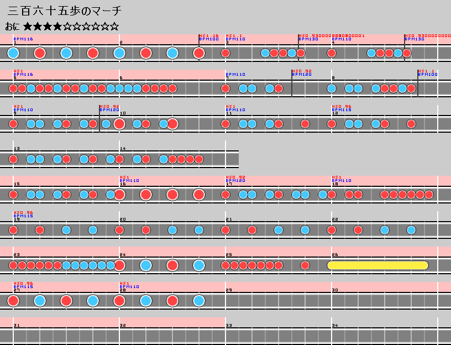The height and width of the screenshot is (345, 451).
Task: Click the song title 三百六十五歩のマーチ
Action: pos(65,11)
